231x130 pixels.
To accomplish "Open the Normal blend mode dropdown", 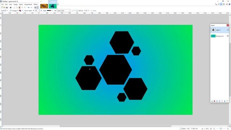I will [80, 10].
